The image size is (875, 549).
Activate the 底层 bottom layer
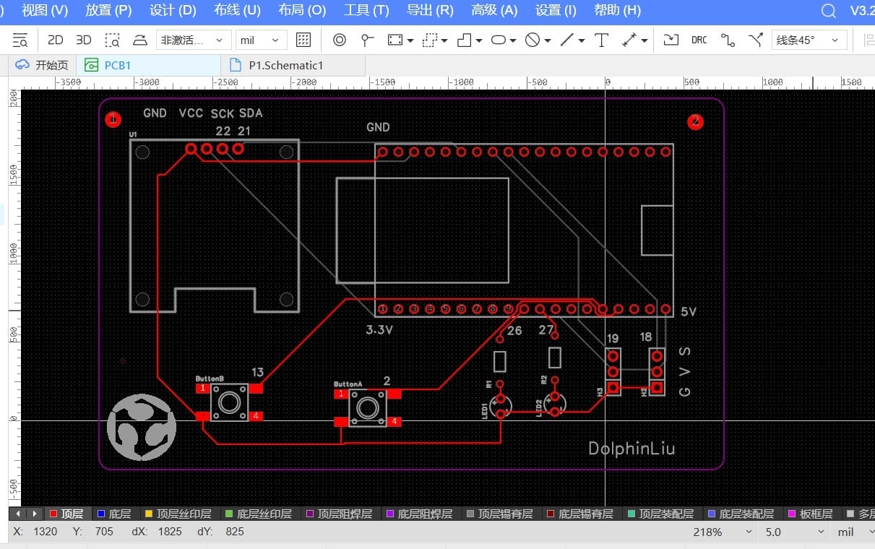tap(114, 514)
